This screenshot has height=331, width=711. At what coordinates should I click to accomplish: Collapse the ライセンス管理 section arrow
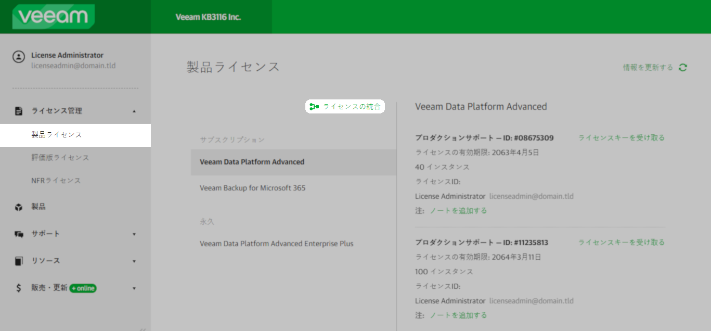pos(134,111)
